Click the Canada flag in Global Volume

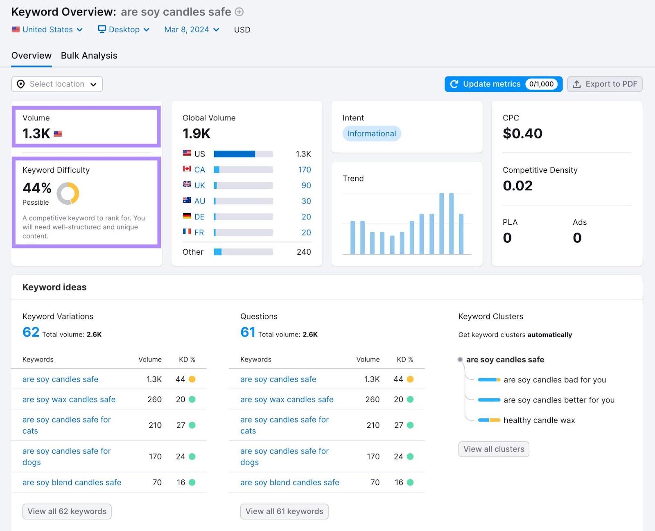pos(187,169)
